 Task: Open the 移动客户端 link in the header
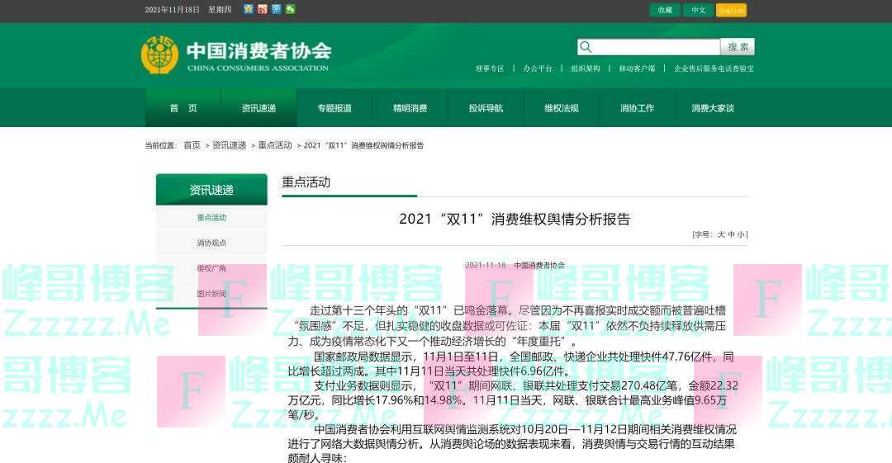pyautogui.click(x=637, y=69)
